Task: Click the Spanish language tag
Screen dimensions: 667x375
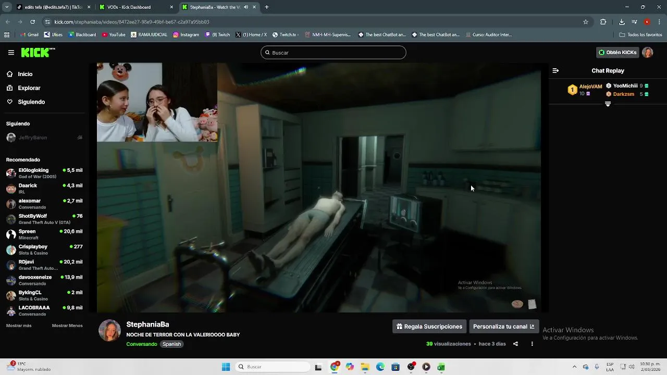Action: click(171, 344)
